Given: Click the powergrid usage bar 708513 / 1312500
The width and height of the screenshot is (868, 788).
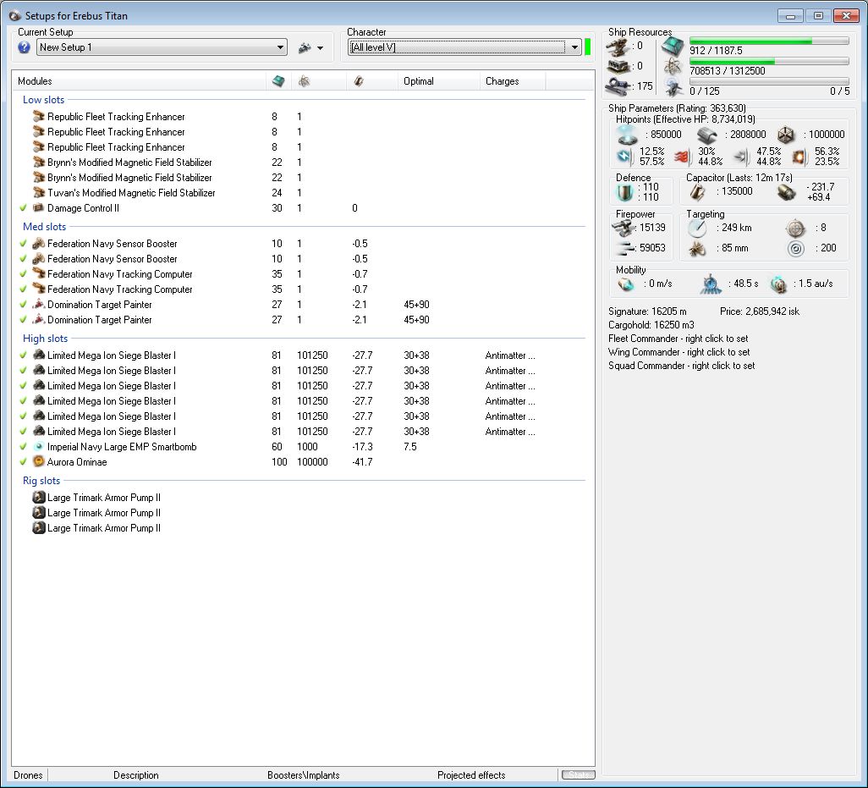Looking at the screenshot, I should [769, 62].
